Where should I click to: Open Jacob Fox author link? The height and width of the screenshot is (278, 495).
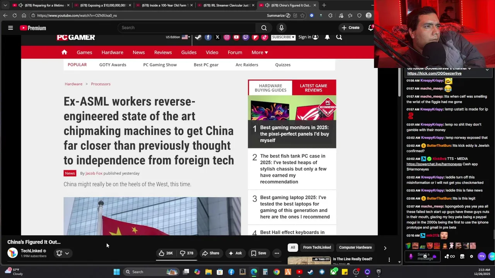(94, 173)
